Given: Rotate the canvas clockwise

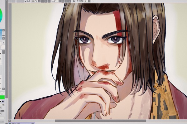Looking at the screenshot, I should [x=66, y=1].
